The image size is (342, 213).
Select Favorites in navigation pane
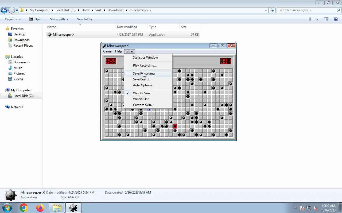tap(17, 29)
